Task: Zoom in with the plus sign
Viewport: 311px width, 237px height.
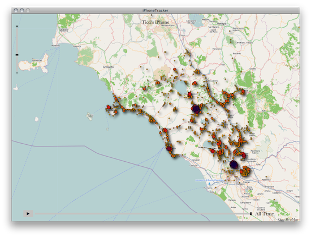Action: point(17,26)
